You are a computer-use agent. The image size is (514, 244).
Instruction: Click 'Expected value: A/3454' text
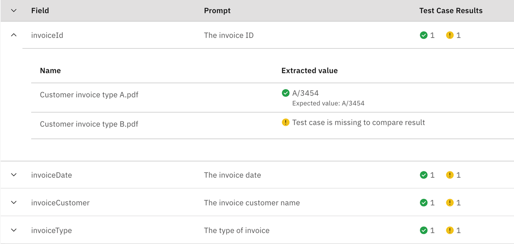pyautogui.click(x=328, y=103)
